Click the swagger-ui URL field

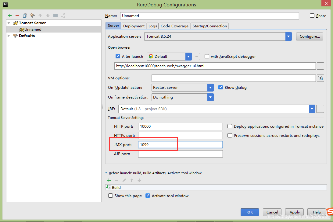(x=215, y=66)
